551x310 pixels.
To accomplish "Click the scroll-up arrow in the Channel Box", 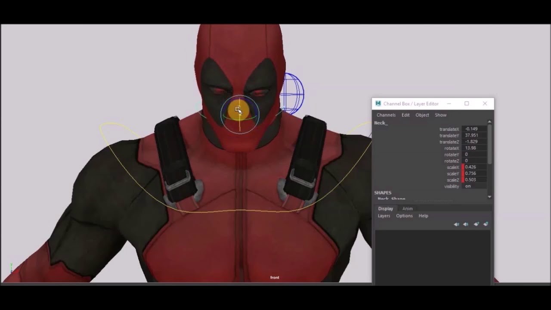I will tap(489, 122).
